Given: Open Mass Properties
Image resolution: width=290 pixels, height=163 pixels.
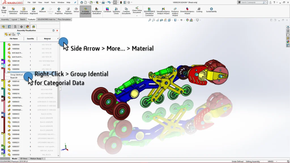Looking at the screenshot, I should tap(59, 10).
